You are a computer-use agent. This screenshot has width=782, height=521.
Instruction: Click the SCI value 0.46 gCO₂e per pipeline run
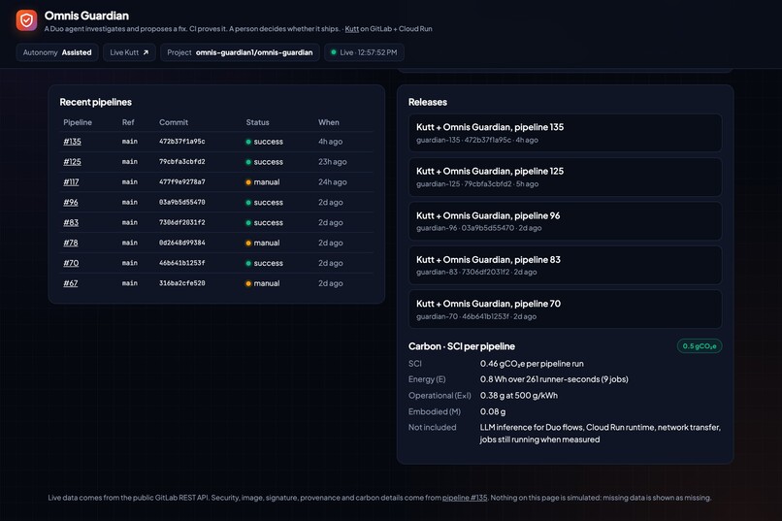(x=532, y=364)
